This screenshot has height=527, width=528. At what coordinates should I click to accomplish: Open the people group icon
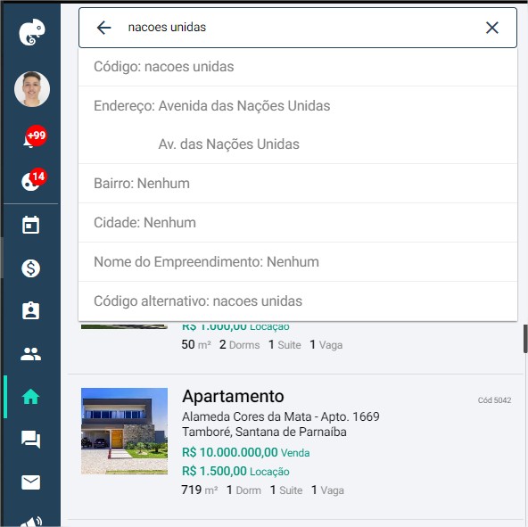(x=30, y=354)
